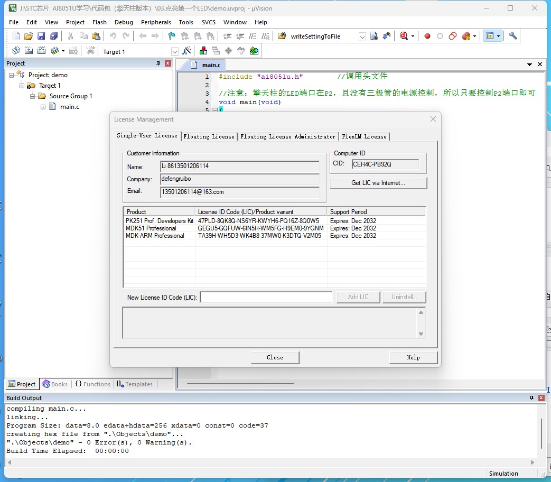Pin the Project panel

pos(158,63)
